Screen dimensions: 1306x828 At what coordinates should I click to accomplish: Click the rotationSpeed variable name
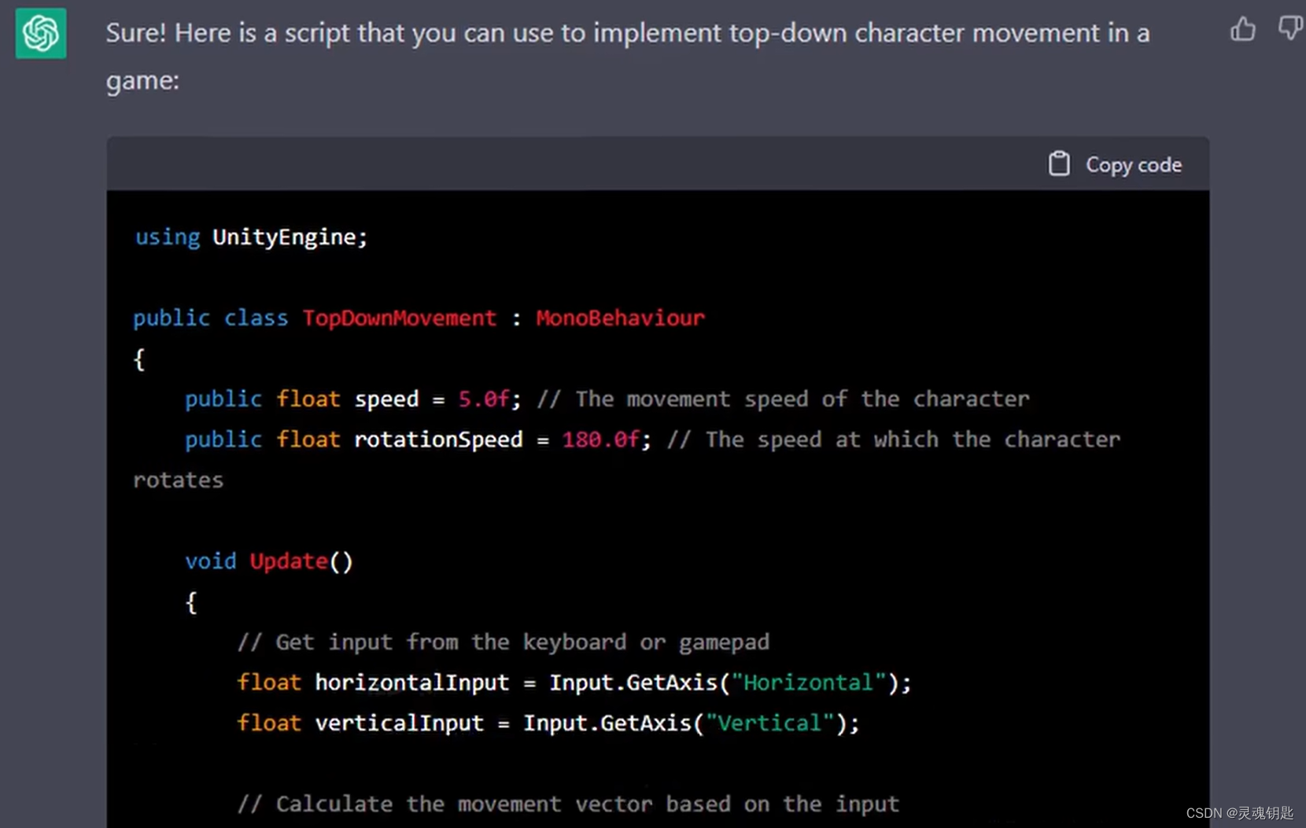(x=438, y=439)
